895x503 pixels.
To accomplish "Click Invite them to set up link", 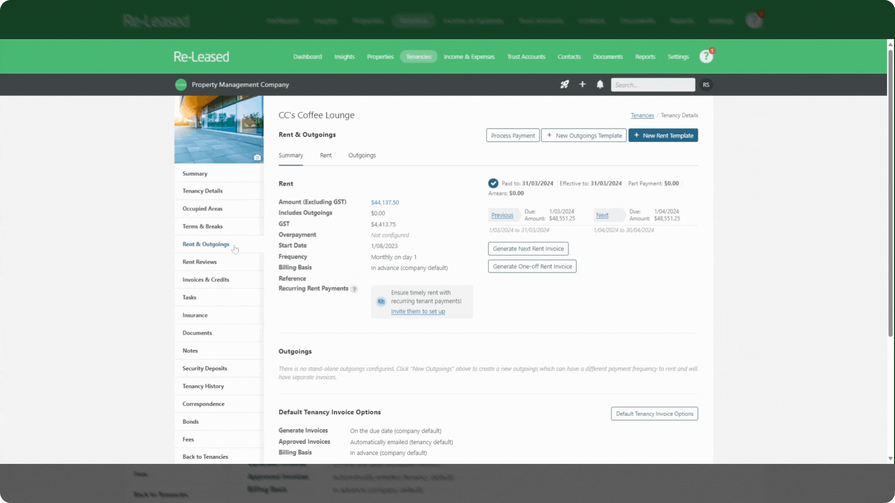I will click(418, 312).
